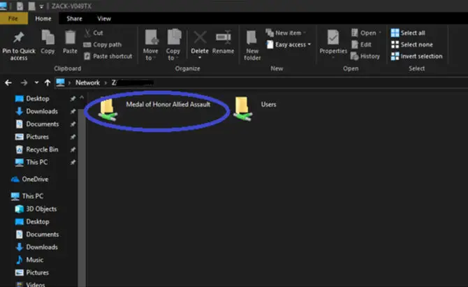
Task: Go up one level with Up arrow
Action: tap(47, 82)
